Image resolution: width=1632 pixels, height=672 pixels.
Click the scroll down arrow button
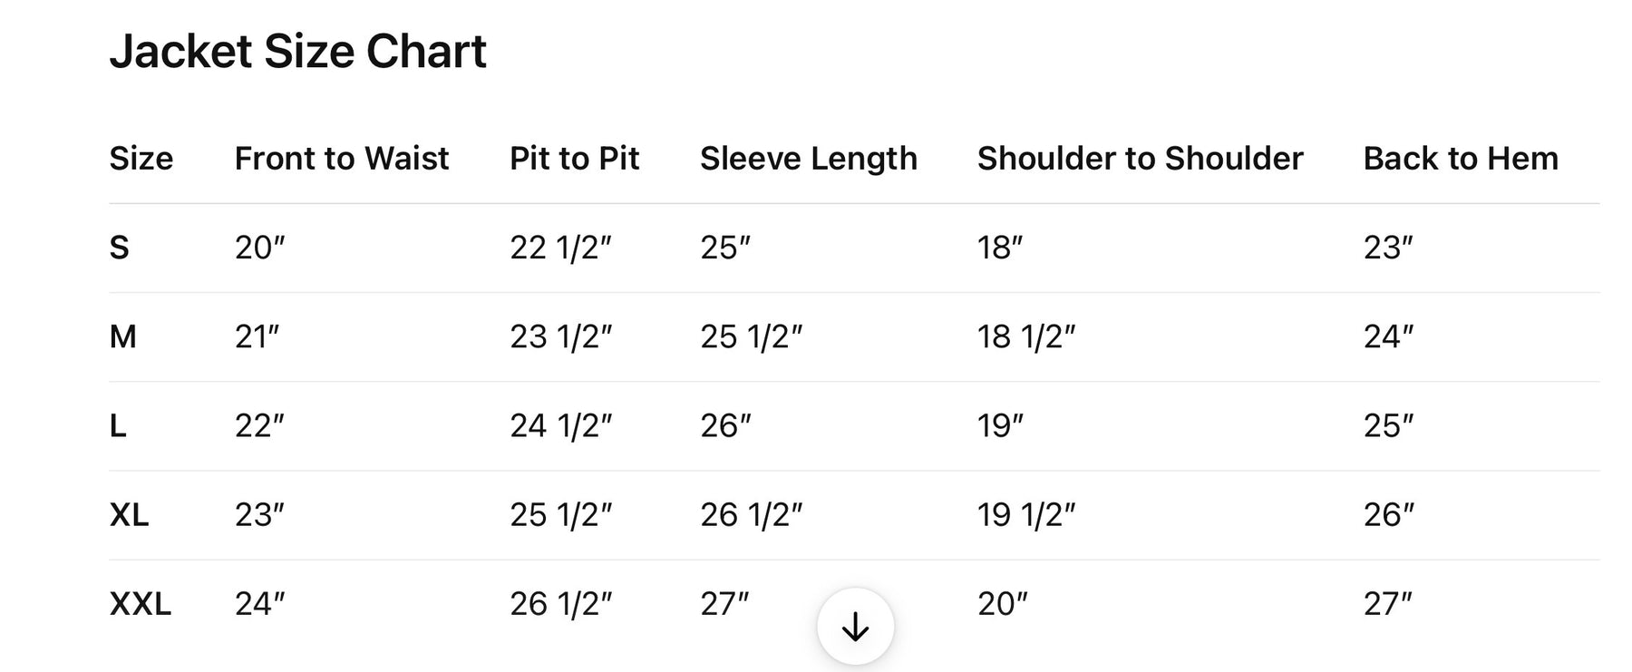[x=855, y=627]
